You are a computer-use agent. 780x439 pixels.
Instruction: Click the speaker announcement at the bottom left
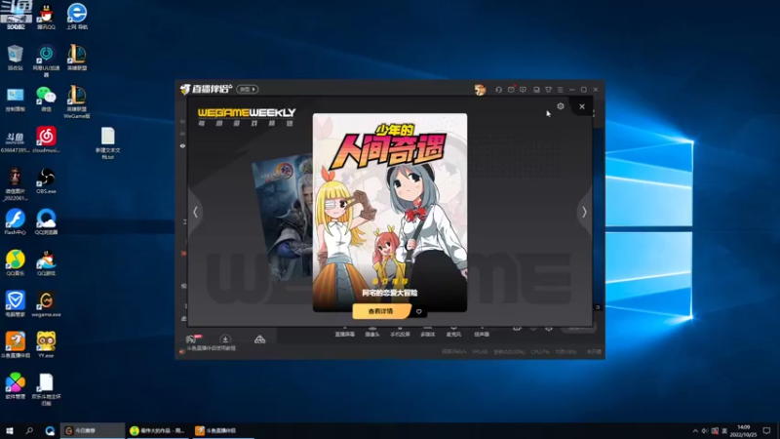[208, 349]
